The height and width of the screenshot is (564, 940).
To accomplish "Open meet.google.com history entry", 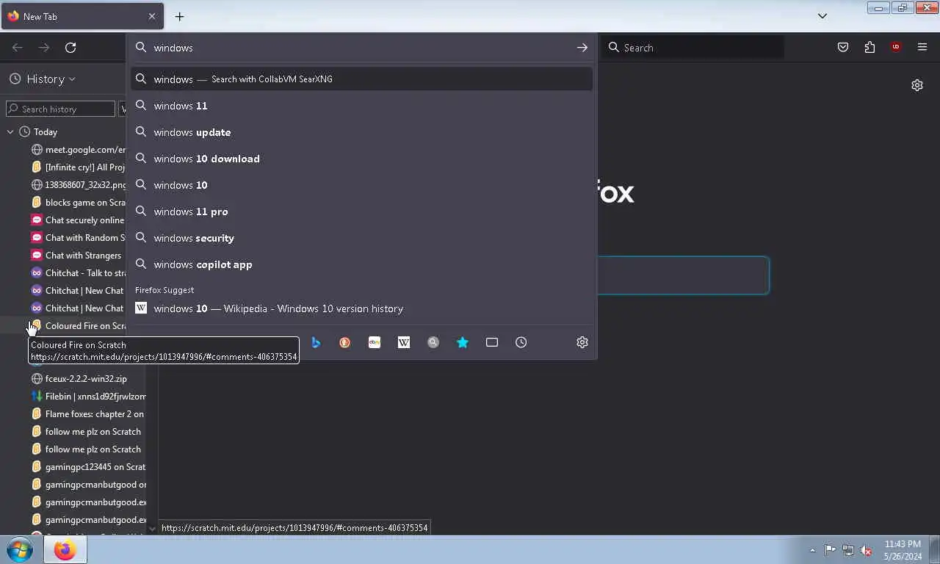I will coord(79,150).
